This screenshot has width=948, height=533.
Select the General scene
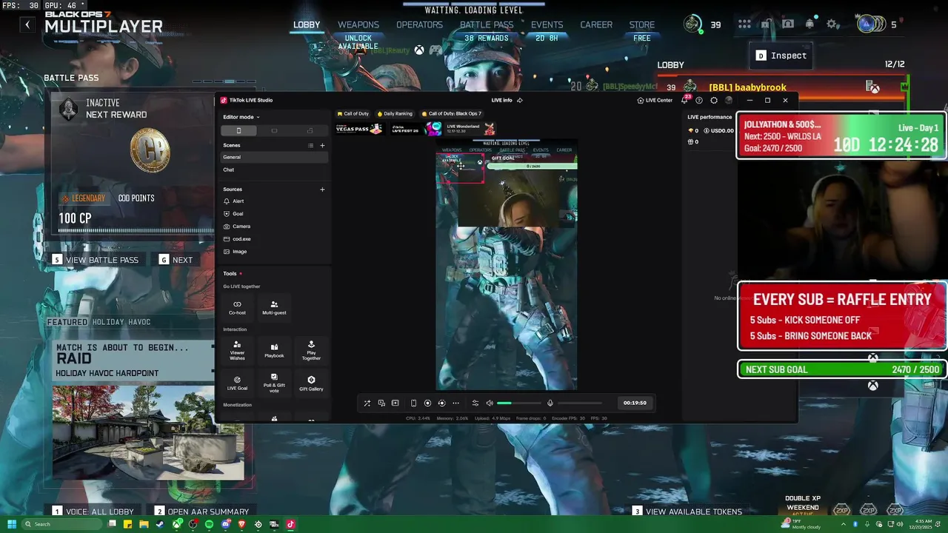pos(274,157)
